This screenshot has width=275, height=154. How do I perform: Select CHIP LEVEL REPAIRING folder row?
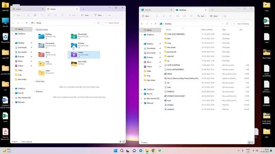(207, 34)
